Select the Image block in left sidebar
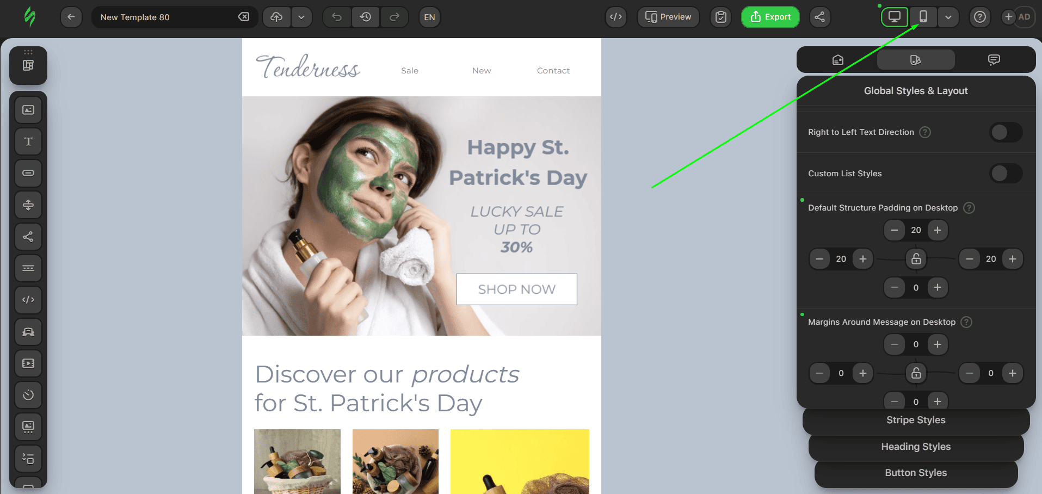Screen dimensions: 1042x494 (x=28, y=110)
